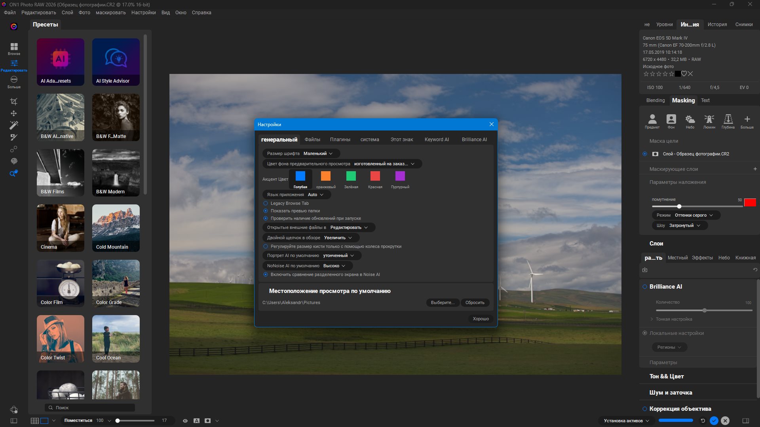Click the Сбросить button
This screenshot has width=760, height=427.
[x=475, y=302]
